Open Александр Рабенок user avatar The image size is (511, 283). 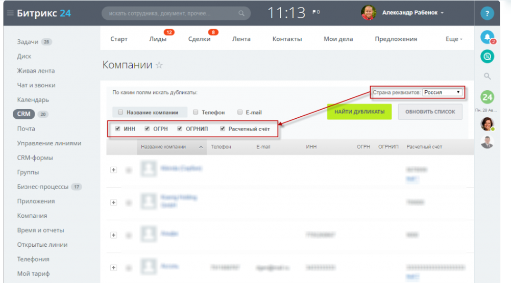(x=369, y=13)
